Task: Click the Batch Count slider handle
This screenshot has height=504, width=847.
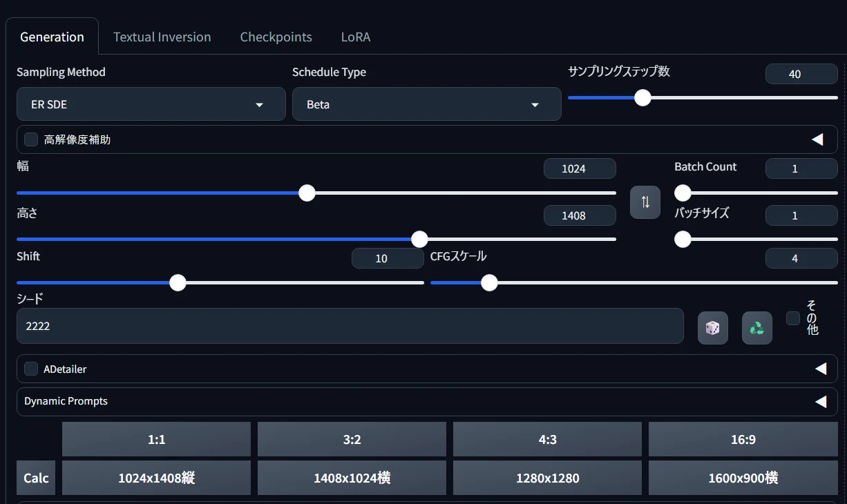Action: pyautogui.click(x=683, y=193)
